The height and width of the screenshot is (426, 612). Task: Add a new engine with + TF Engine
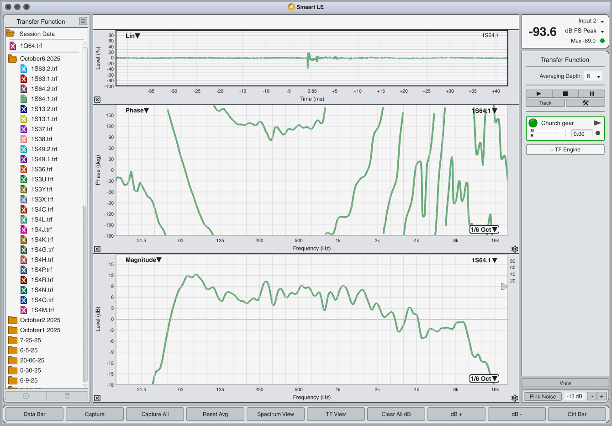pos(565,149)
